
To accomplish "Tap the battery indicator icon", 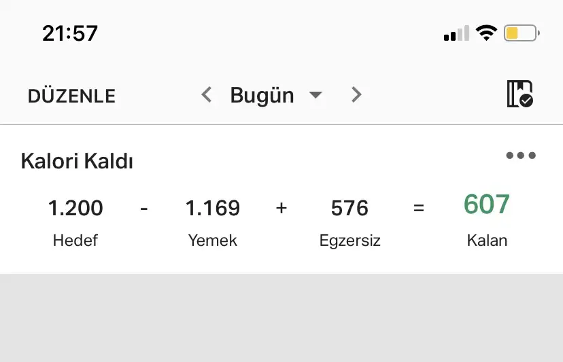I will pyautogui.click(x=522, y=33).
